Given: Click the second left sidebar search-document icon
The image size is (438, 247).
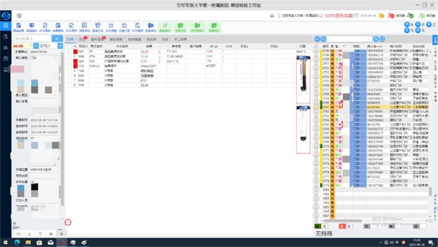Looking at the screenshot, I should point(6,36).
